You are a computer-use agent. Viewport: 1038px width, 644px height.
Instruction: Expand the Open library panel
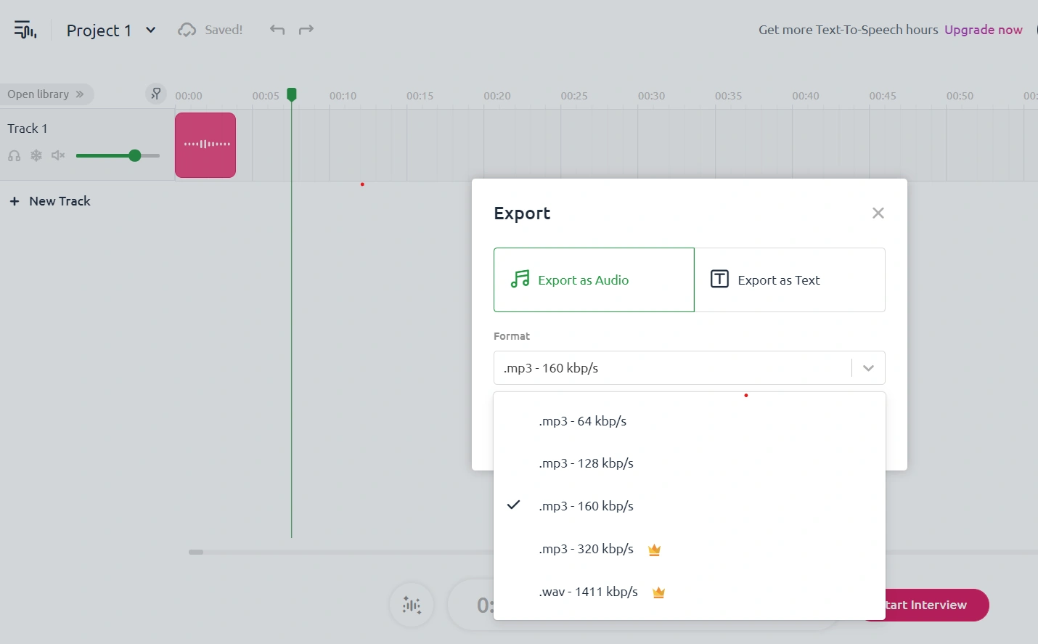click(x=46, y=94)
